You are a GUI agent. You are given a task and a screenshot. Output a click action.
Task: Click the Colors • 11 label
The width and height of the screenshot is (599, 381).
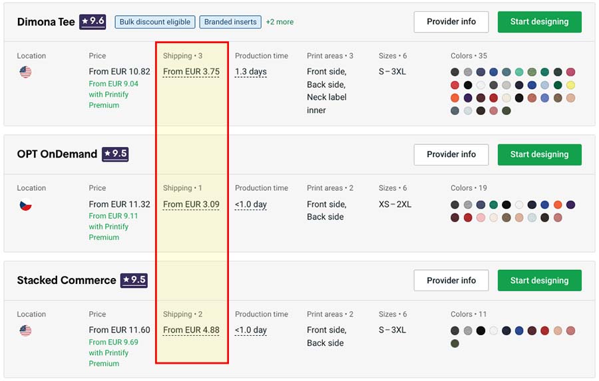point(469,315)
